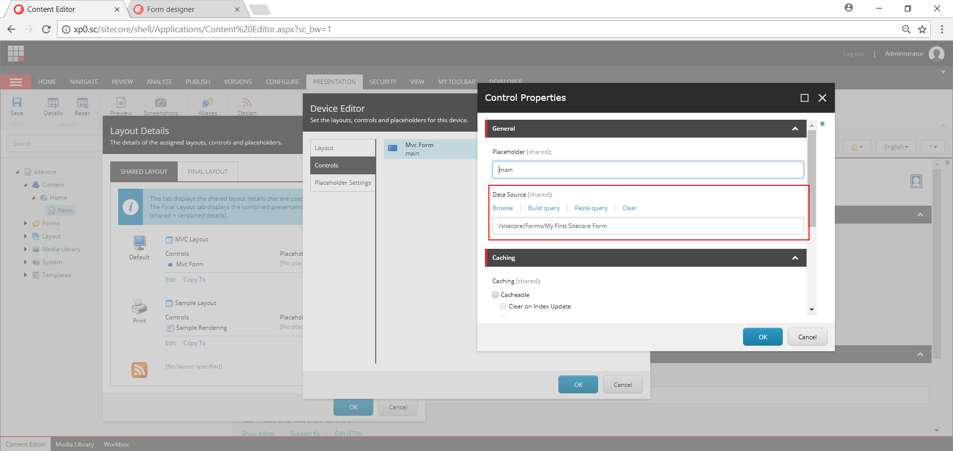Open the PRESENTATION ribbon tab
Image resolution: width=953 pixels, height=451 pixels.
pyautogui.click(x=334, y=82)
